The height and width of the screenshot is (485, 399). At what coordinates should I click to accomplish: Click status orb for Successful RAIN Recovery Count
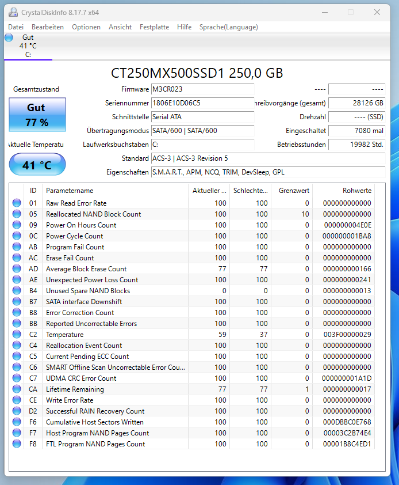coord(17,411)
